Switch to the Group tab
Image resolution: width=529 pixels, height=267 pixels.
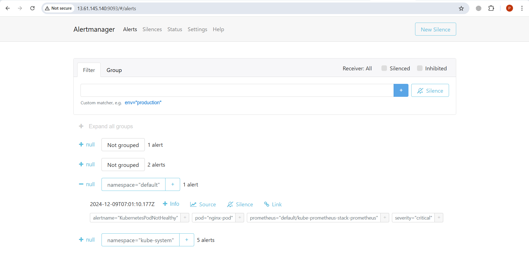click(x=114, y=70)
